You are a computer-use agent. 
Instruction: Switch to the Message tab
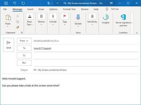[x=17, y=9]
